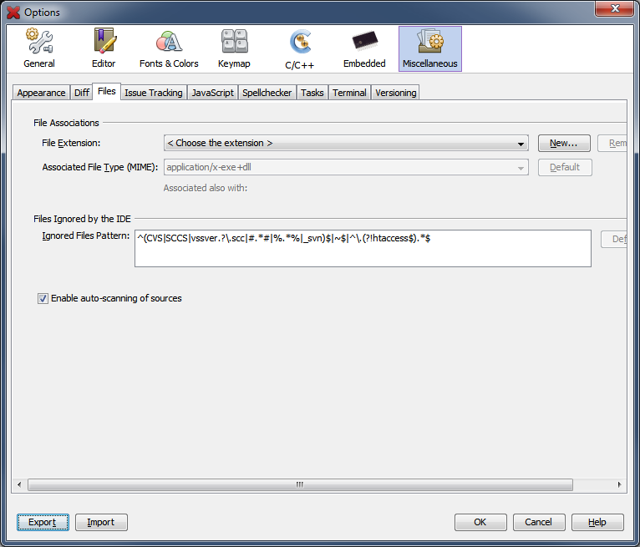This screenshot has height=547, width=640.
Task: Select the Miscellaneous options category
Action: [429, 48]
